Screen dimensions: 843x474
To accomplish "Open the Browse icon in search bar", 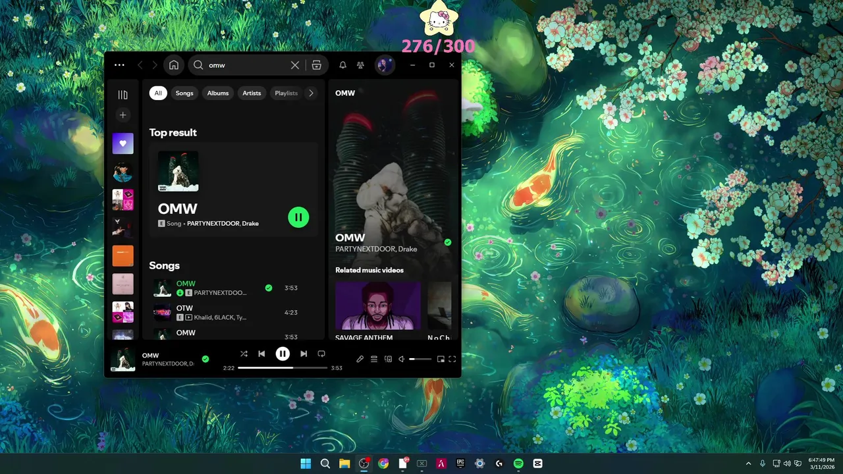I will point(316,65).
